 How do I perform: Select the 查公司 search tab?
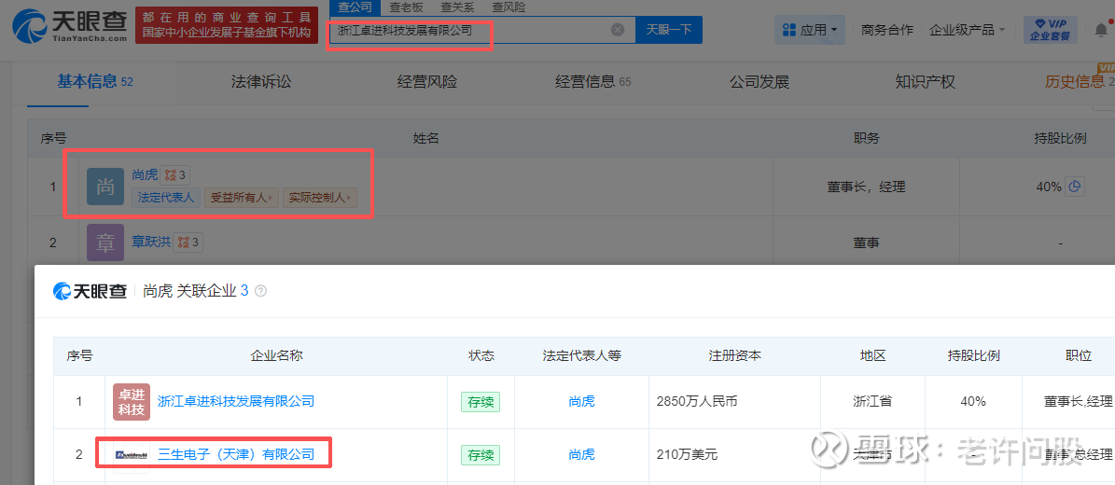355,7
